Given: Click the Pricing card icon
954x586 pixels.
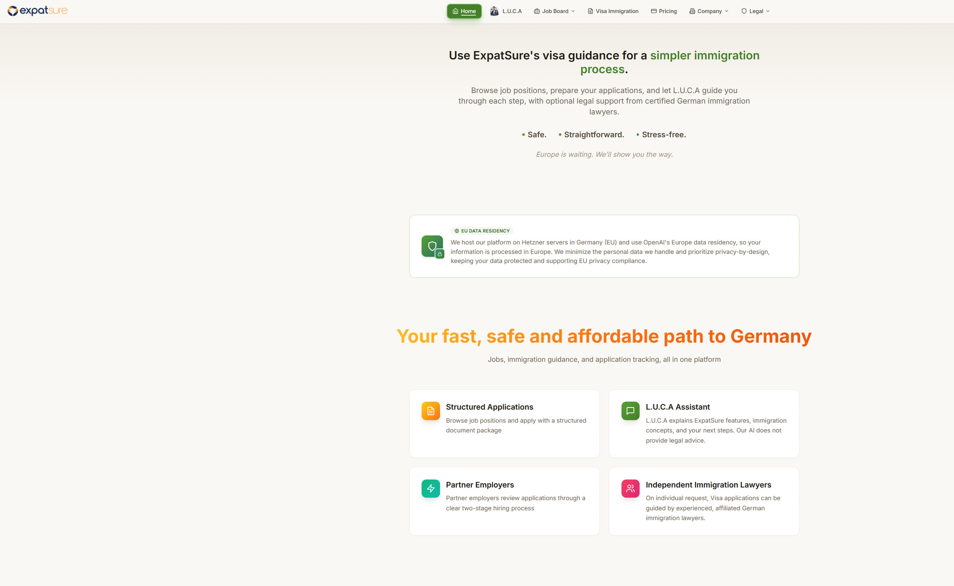Looking at the screenshot, I should (653, 11).
